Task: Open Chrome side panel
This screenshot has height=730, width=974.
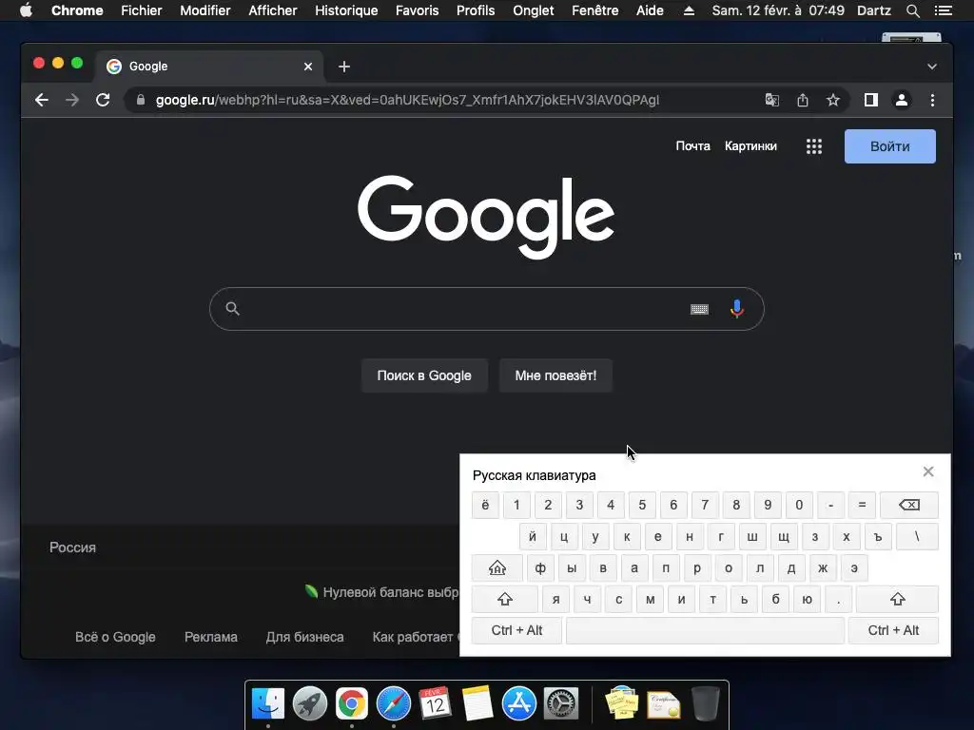Action: point(871,100)
